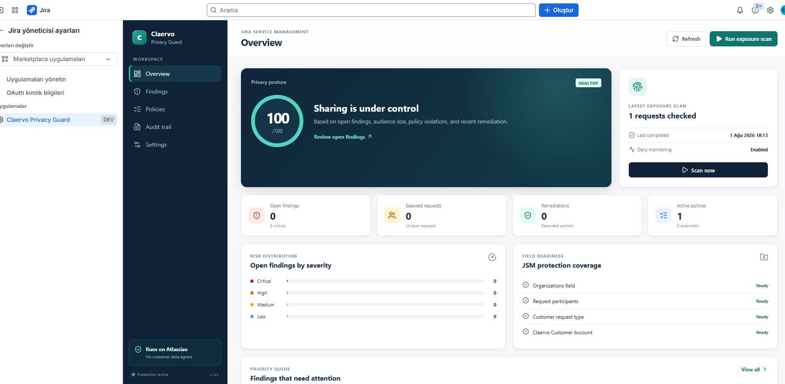Click the Claervo green C logo
Image resolution: width=785 pixels, height=384 pixels.
coord(139,38)
